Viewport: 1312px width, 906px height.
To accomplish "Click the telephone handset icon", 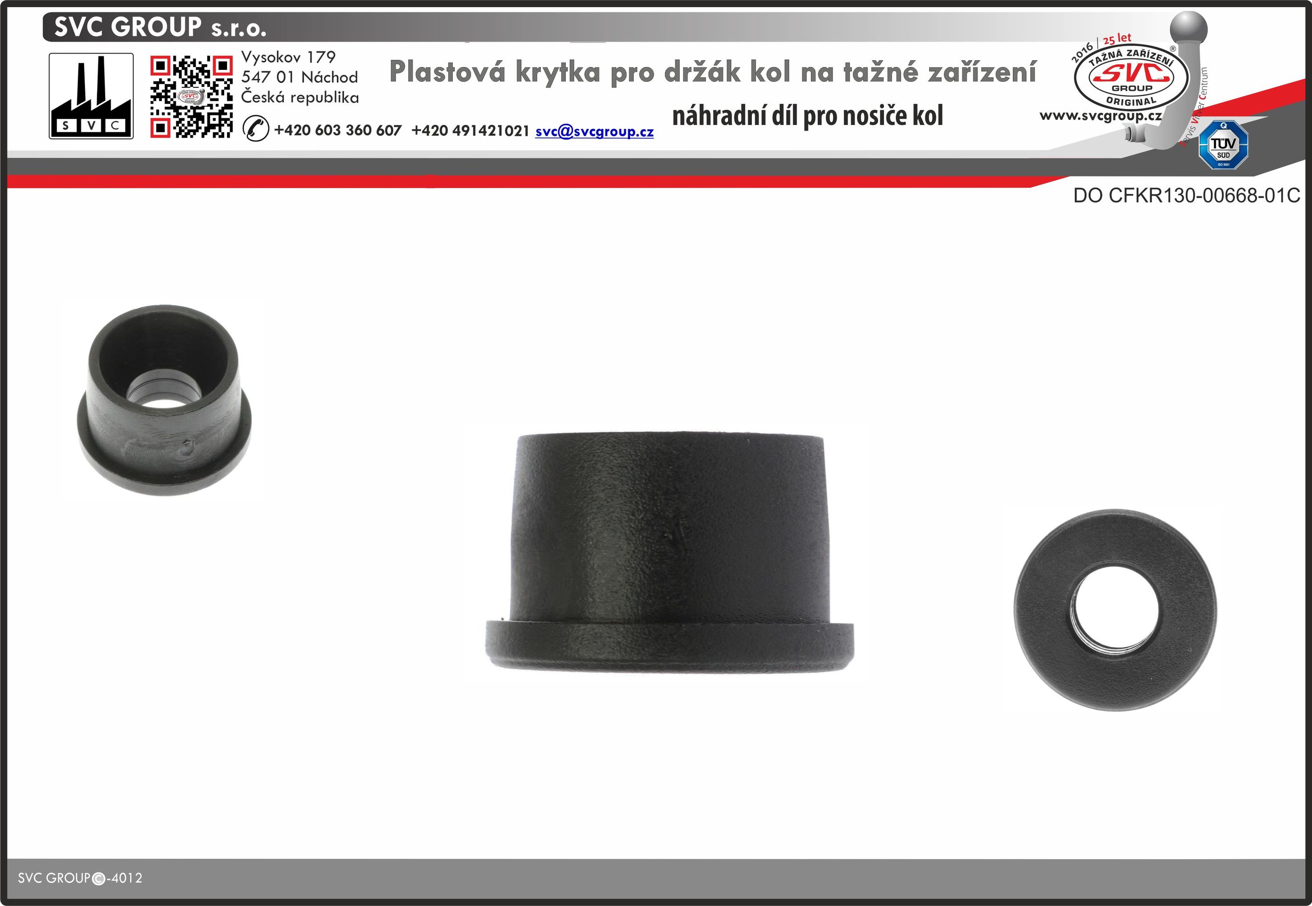I will (x=255, y=128).
